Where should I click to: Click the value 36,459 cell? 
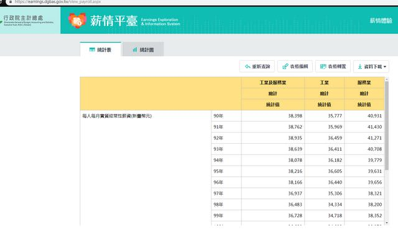(325, 138)
